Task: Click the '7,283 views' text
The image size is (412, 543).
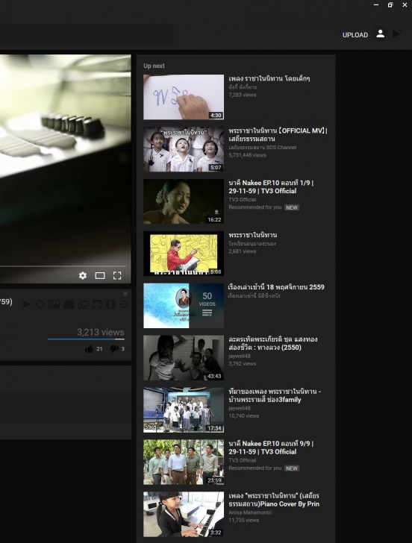Action: point(243,95)
